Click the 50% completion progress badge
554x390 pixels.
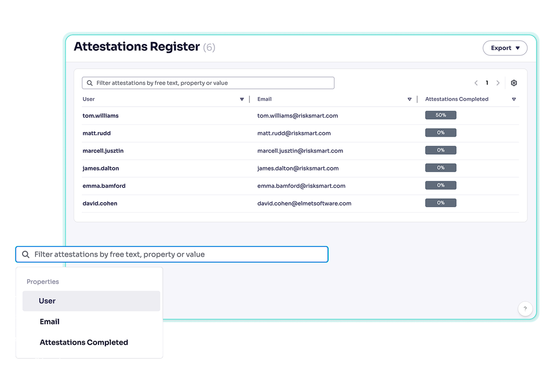[440, 115]
